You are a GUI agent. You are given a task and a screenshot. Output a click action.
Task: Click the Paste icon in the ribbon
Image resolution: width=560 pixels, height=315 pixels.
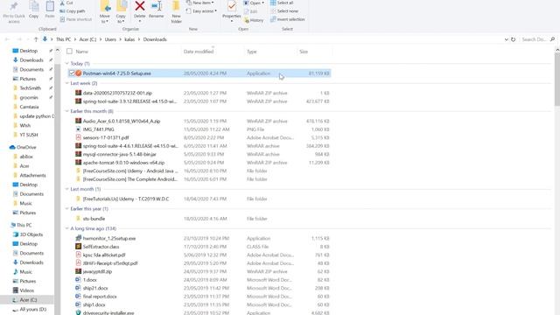tap(50, 6)
